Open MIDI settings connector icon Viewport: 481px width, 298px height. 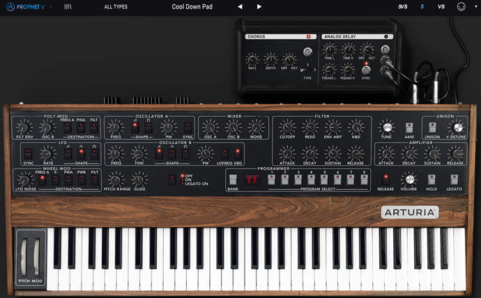coord(461,7)
